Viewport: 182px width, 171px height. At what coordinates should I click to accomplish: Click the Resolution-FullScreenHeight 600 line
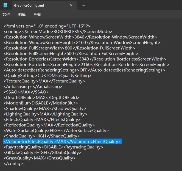click(x=71, y=54)
